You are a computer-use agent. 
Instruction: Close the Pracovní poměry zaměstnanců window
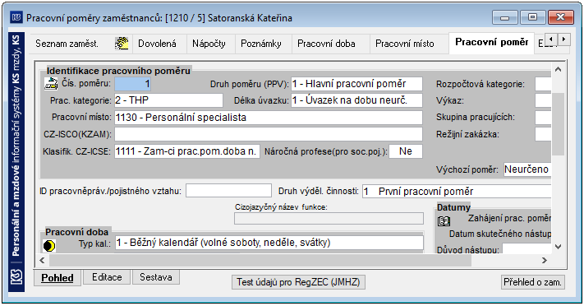point(560,17)
